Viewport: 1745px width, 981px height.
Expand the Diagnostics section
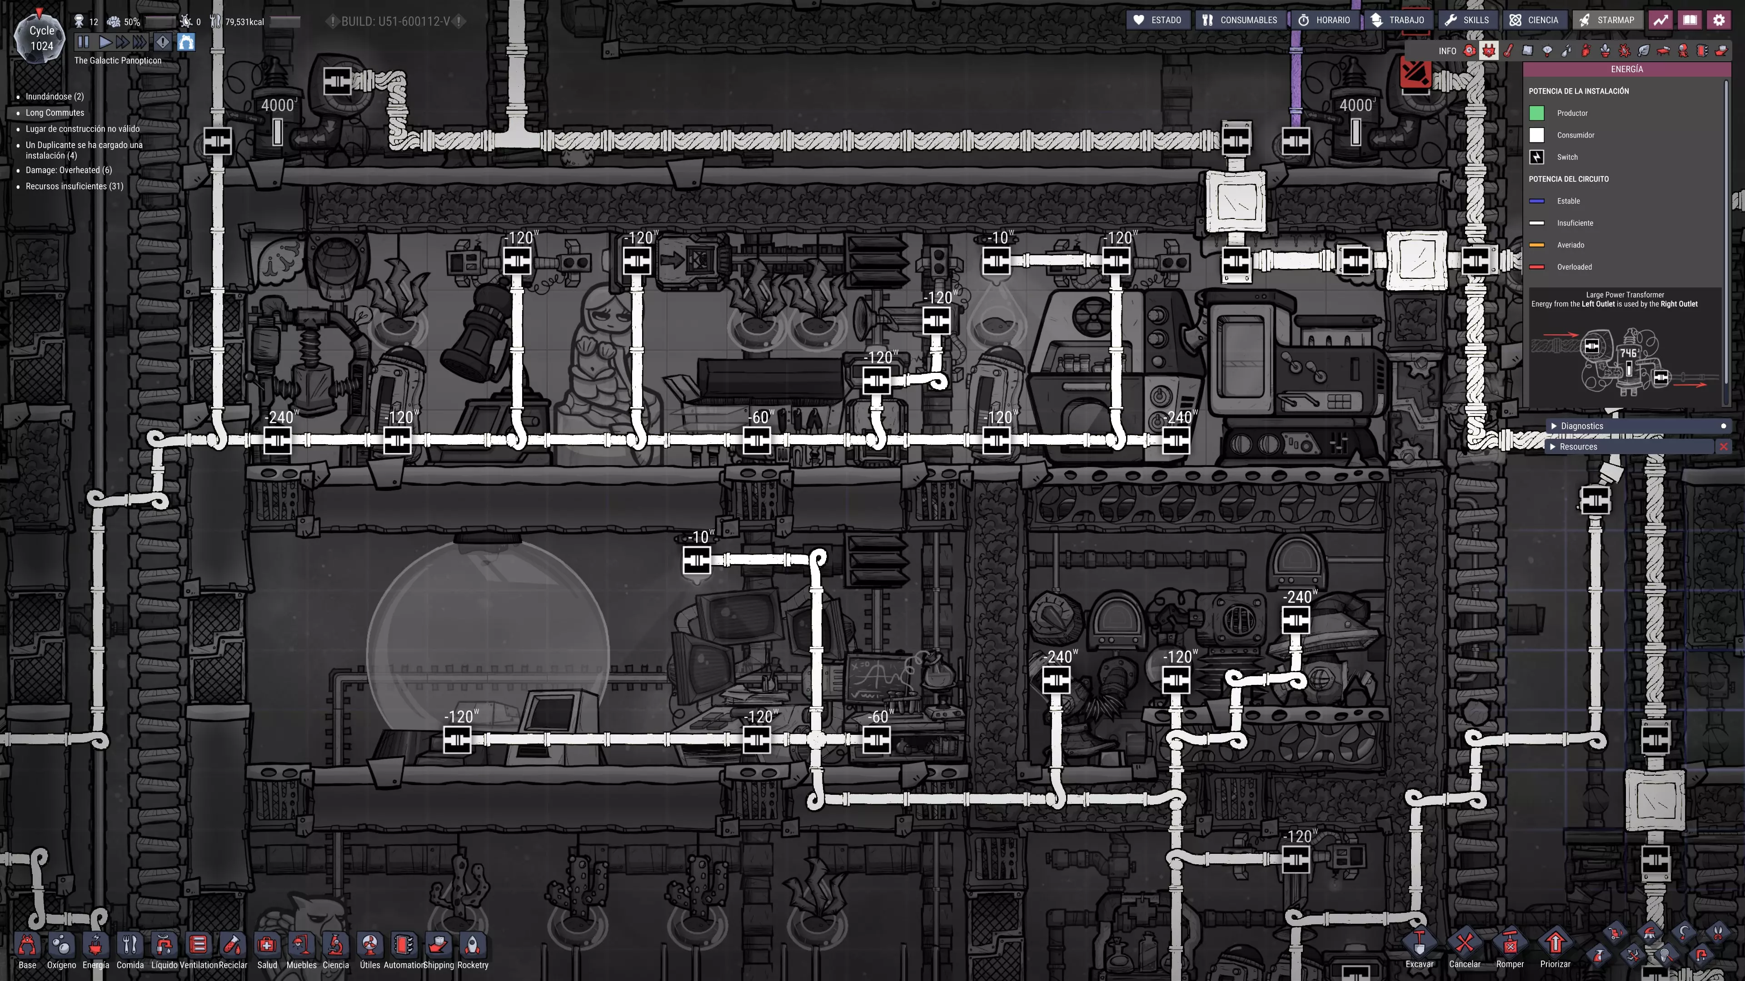[1581, 426]
